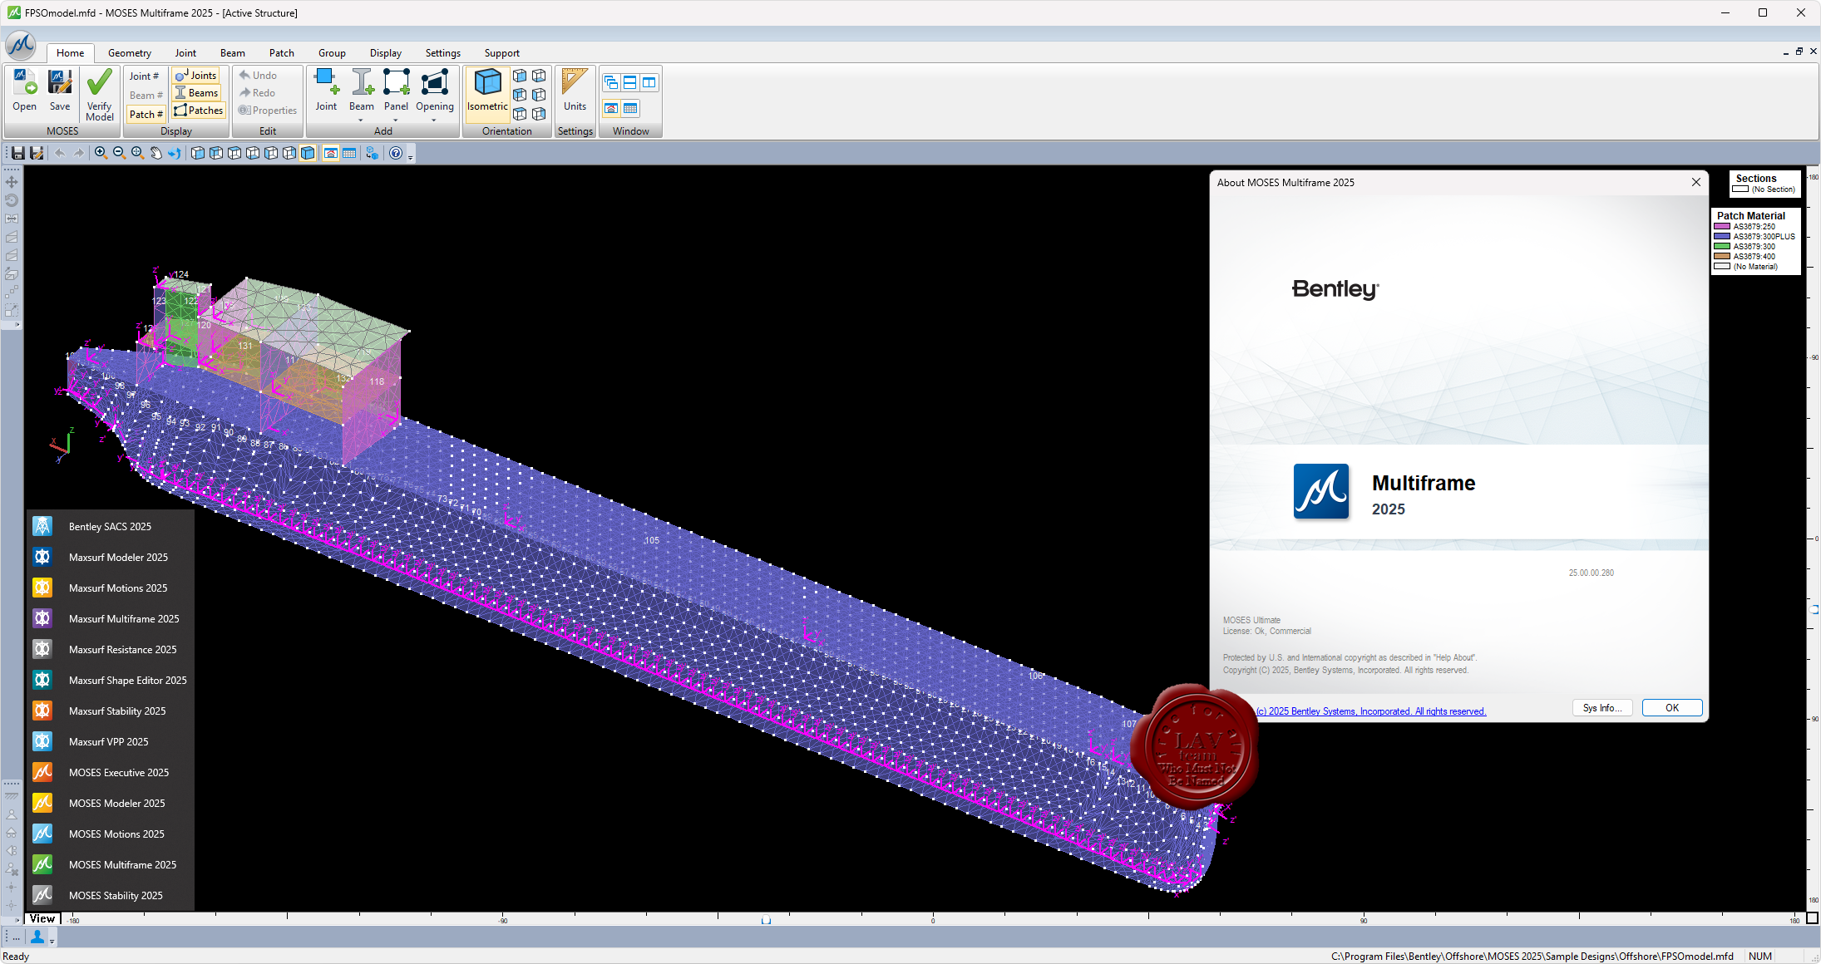Open a MOSES file with Open icon
The width and height of the screenshot is (1821, 964).
pyautogui.click(x=25, y=90)
